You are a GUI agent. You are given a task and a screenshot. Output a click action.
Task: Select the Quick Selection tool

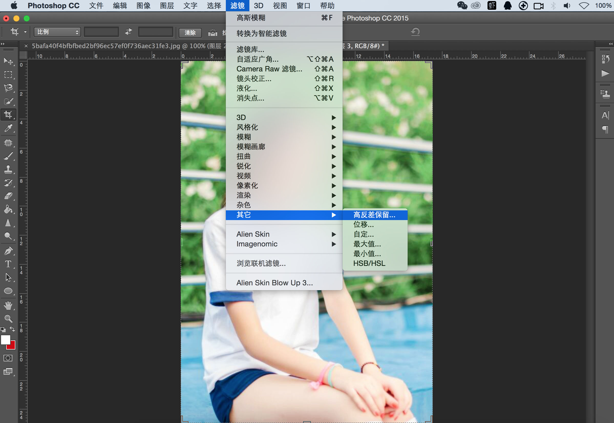coord(8,101)
